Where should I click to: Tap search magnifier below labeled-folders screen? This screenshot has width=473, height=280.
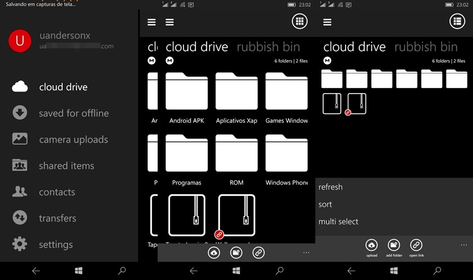click(279, 270)
